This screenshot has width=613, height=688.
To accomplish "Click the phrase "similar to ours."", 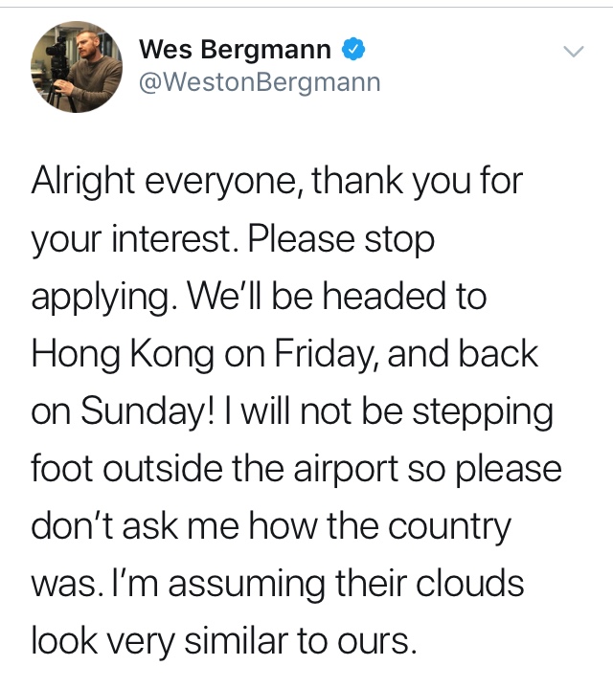I will (301, 641).
